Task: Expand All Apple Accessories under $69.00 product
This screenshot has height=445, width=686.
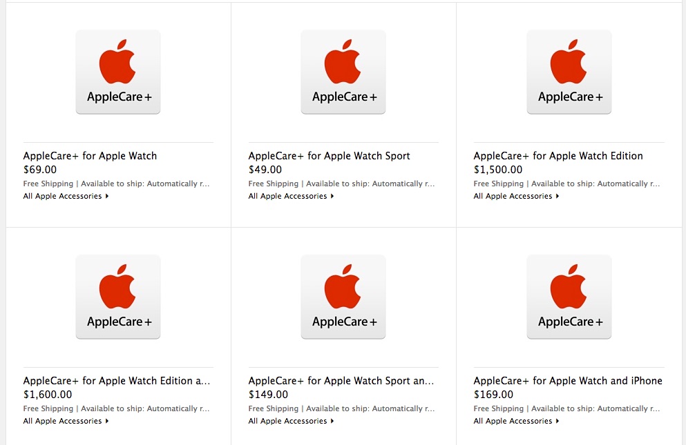Action: click(x=66, y=197)
